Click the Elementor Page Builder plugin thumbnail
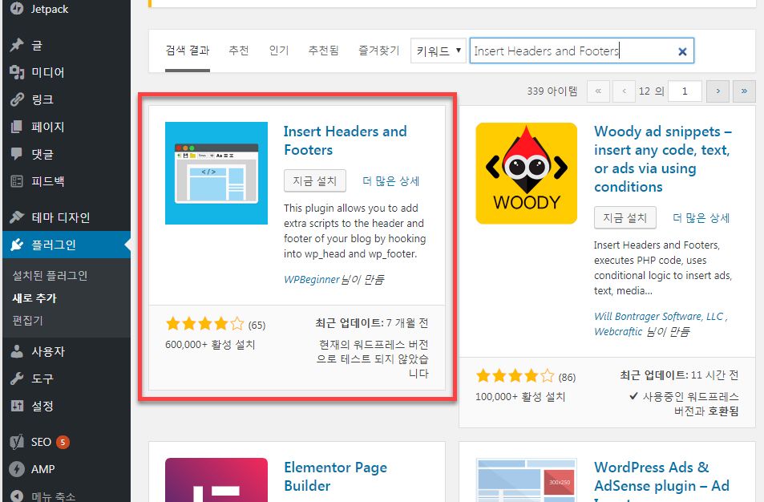 click(216, 480)
